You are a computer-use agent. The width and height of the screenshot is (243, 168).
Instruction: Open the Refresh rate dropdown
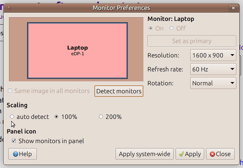213,69
